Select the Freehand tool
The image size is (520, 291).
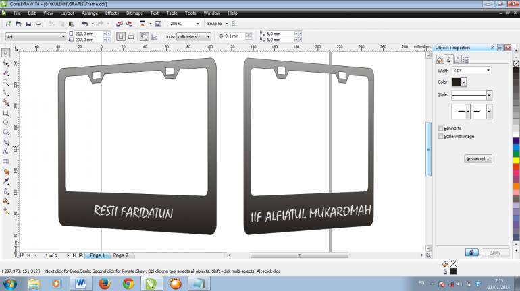point(5,92)
